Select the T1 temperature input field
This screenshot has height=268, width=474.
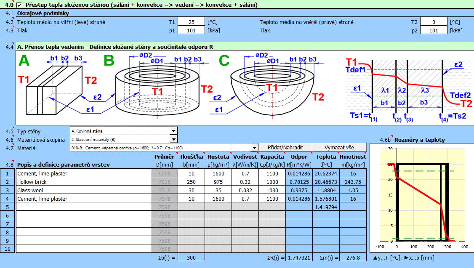point(191,22)
